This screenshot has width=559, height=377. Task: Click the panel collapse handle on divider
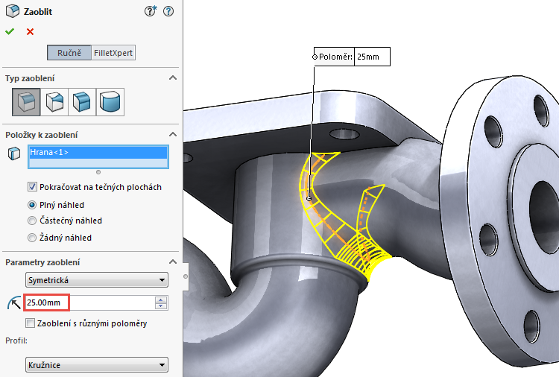tap(186, 276)
